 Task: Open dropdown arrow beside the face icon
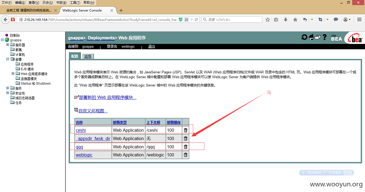(349, 20)
